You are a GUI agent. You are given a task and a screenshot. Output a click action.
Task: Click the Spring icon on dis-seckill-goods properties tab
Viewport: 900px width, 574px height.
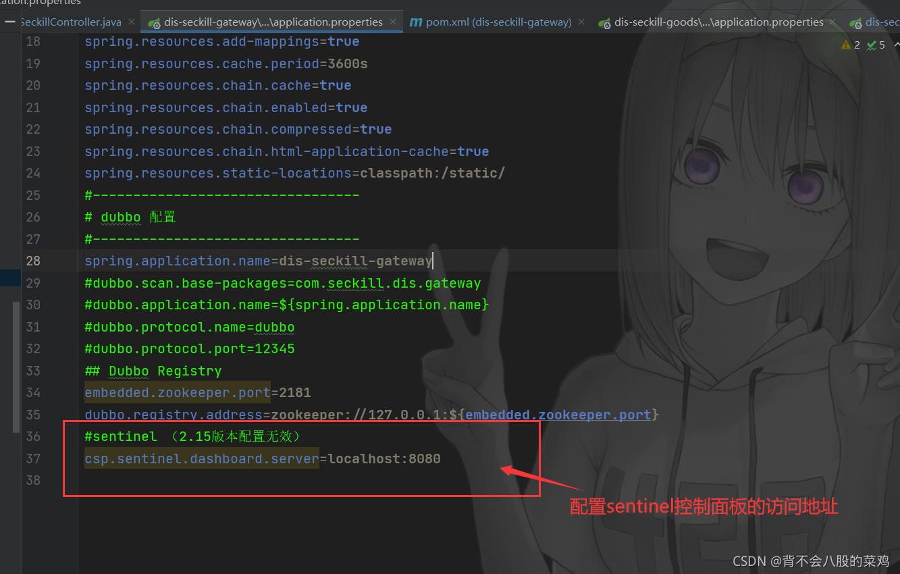click(604, 22)
